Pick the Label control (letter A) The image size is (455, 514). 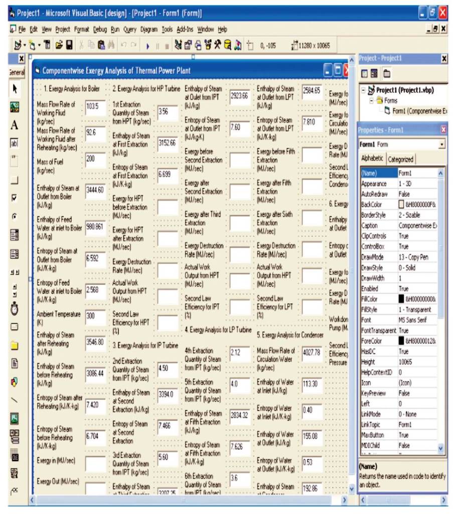(15, 125)
